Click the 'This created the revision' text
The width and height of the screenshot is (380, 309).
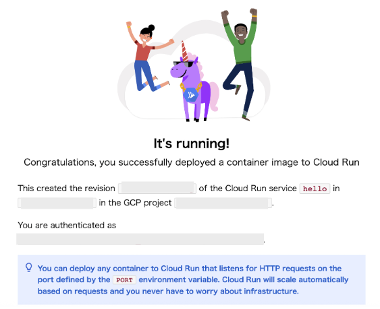click(x=66, y=188)
